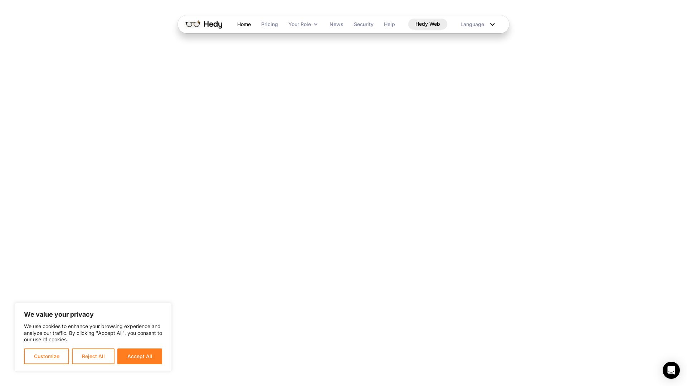Viewport: 687px width, 386px height.
Task: Open the Your Role menu label
Action: 299,24
